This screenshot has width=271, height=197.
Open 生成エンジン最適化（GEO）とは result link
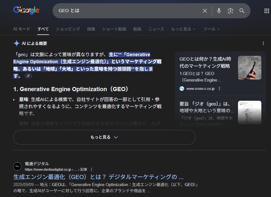coord(98,177)
